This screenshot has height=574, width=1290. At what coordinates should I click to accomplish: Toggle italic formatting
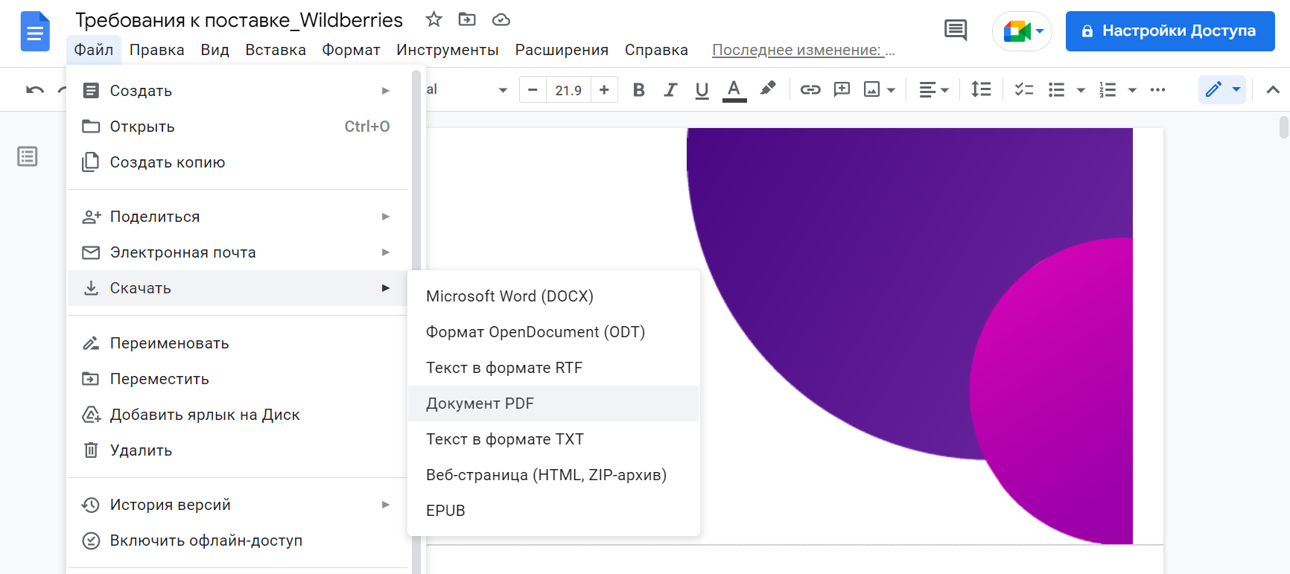[670, 90]
